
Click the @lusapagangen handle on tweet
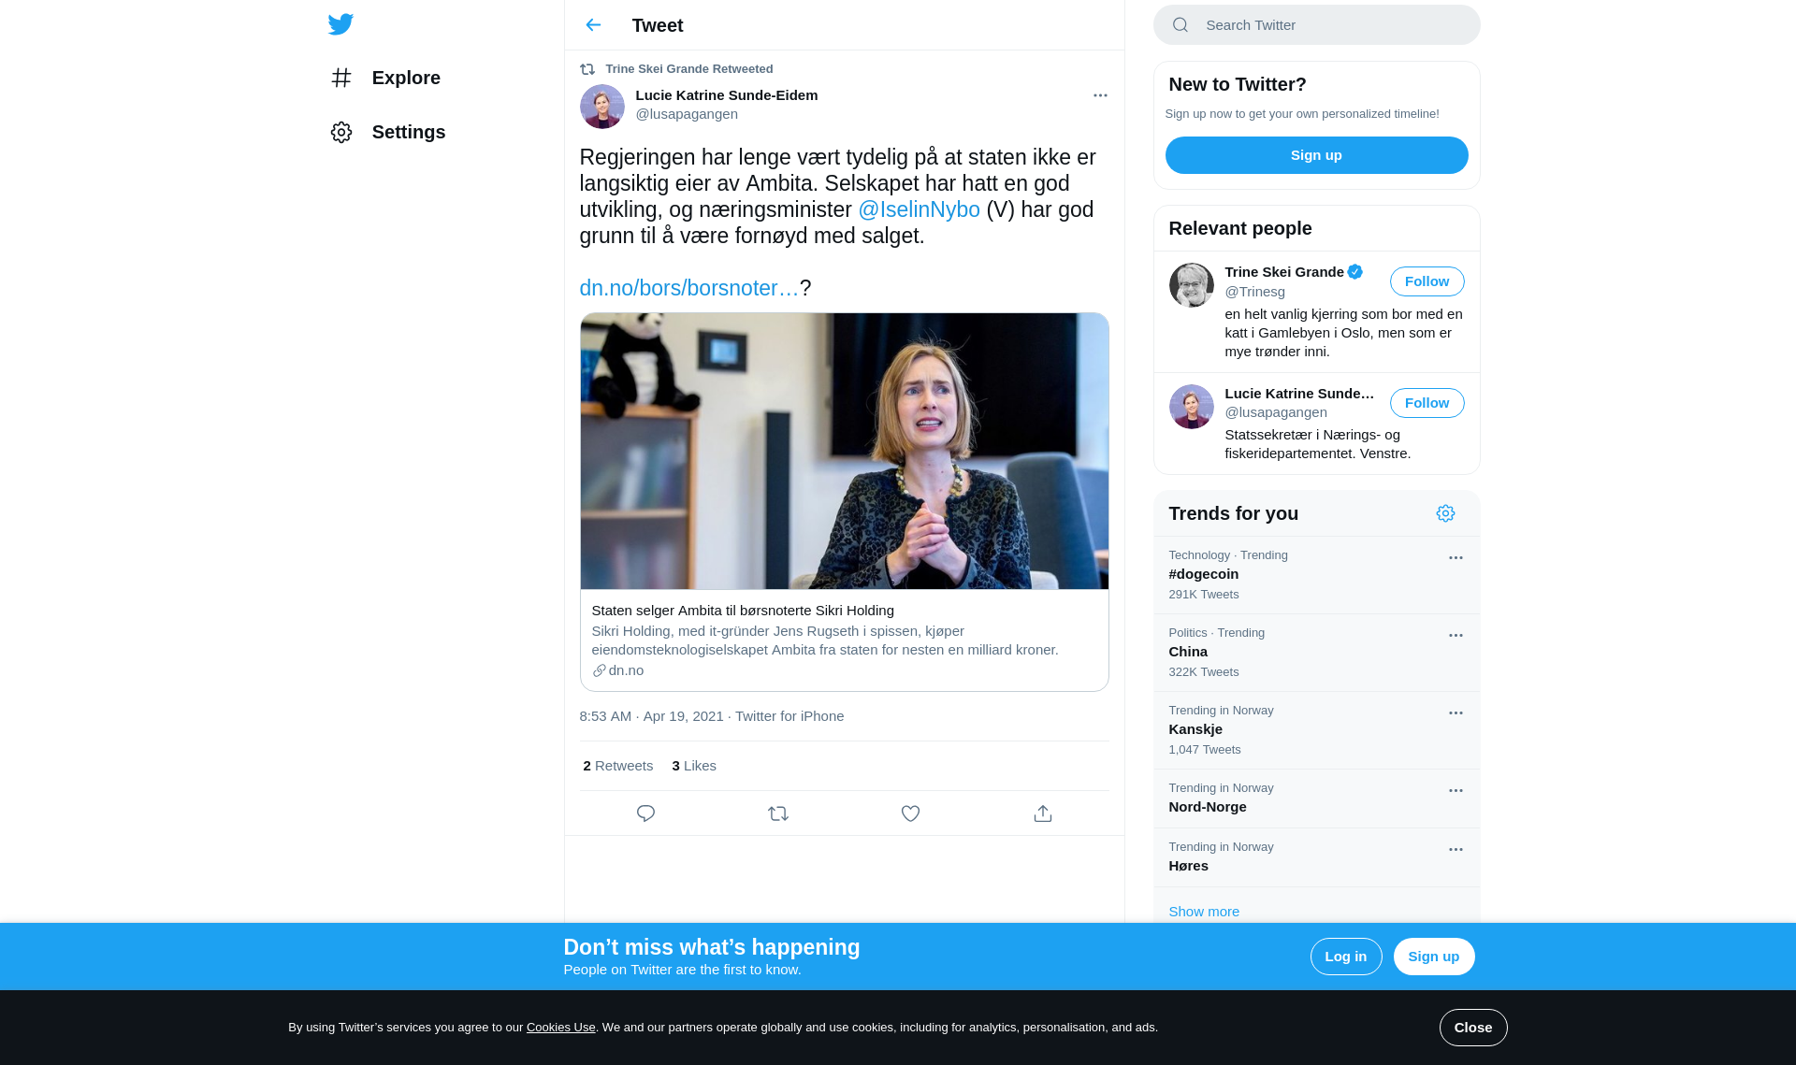pos(687,114)
